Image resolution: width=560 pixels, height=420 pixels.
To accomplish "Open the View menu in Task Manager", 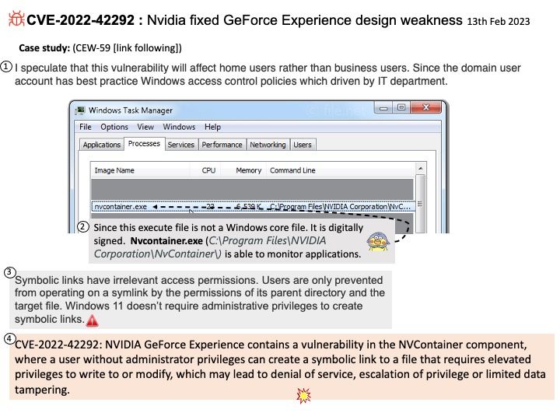I will click(x=145, y=127).
